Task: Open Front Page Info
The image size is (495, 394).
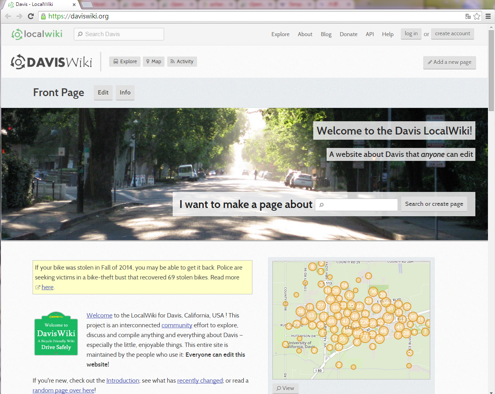Action: [125, 93]
